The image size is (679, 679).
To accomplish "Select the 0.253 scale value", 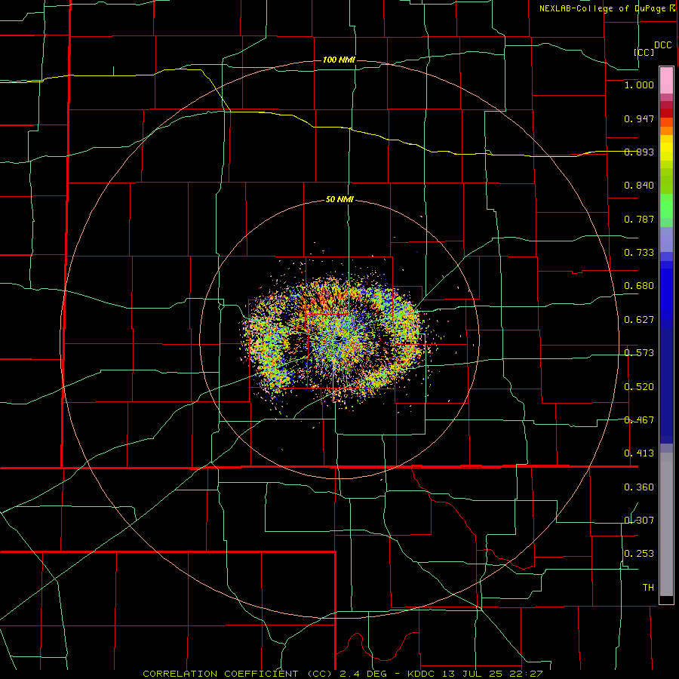I will coord(639,554).
